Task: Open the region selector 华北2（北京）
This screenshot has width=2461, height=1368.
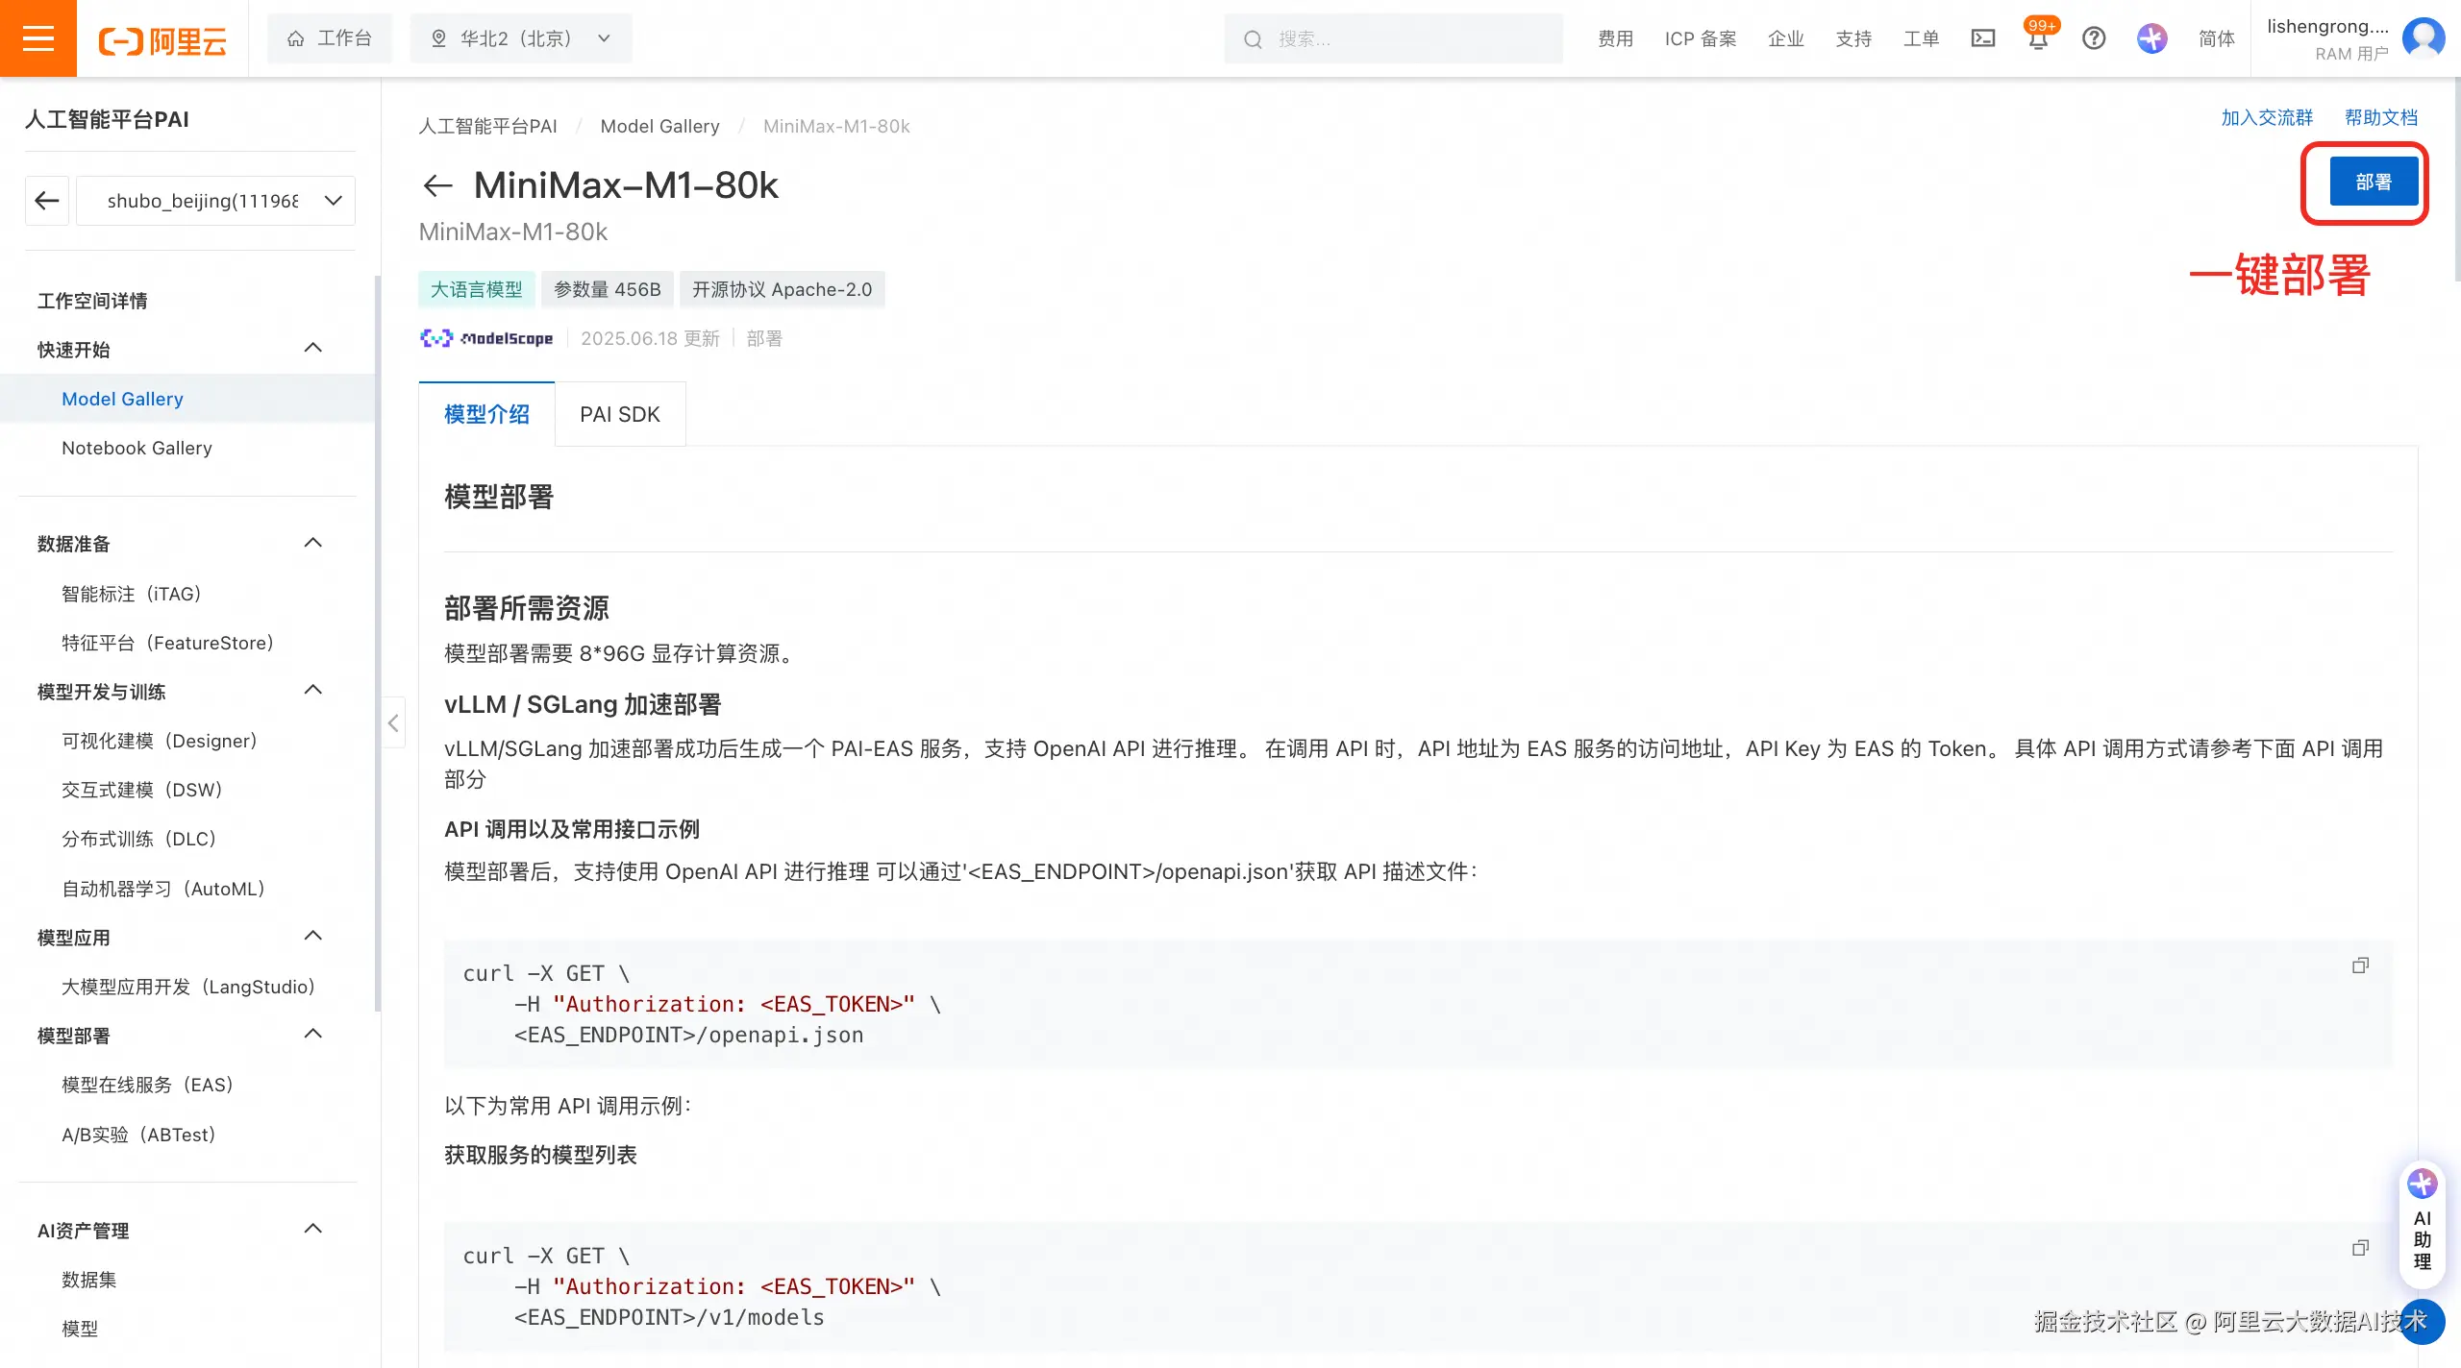Action: point(520,38)
